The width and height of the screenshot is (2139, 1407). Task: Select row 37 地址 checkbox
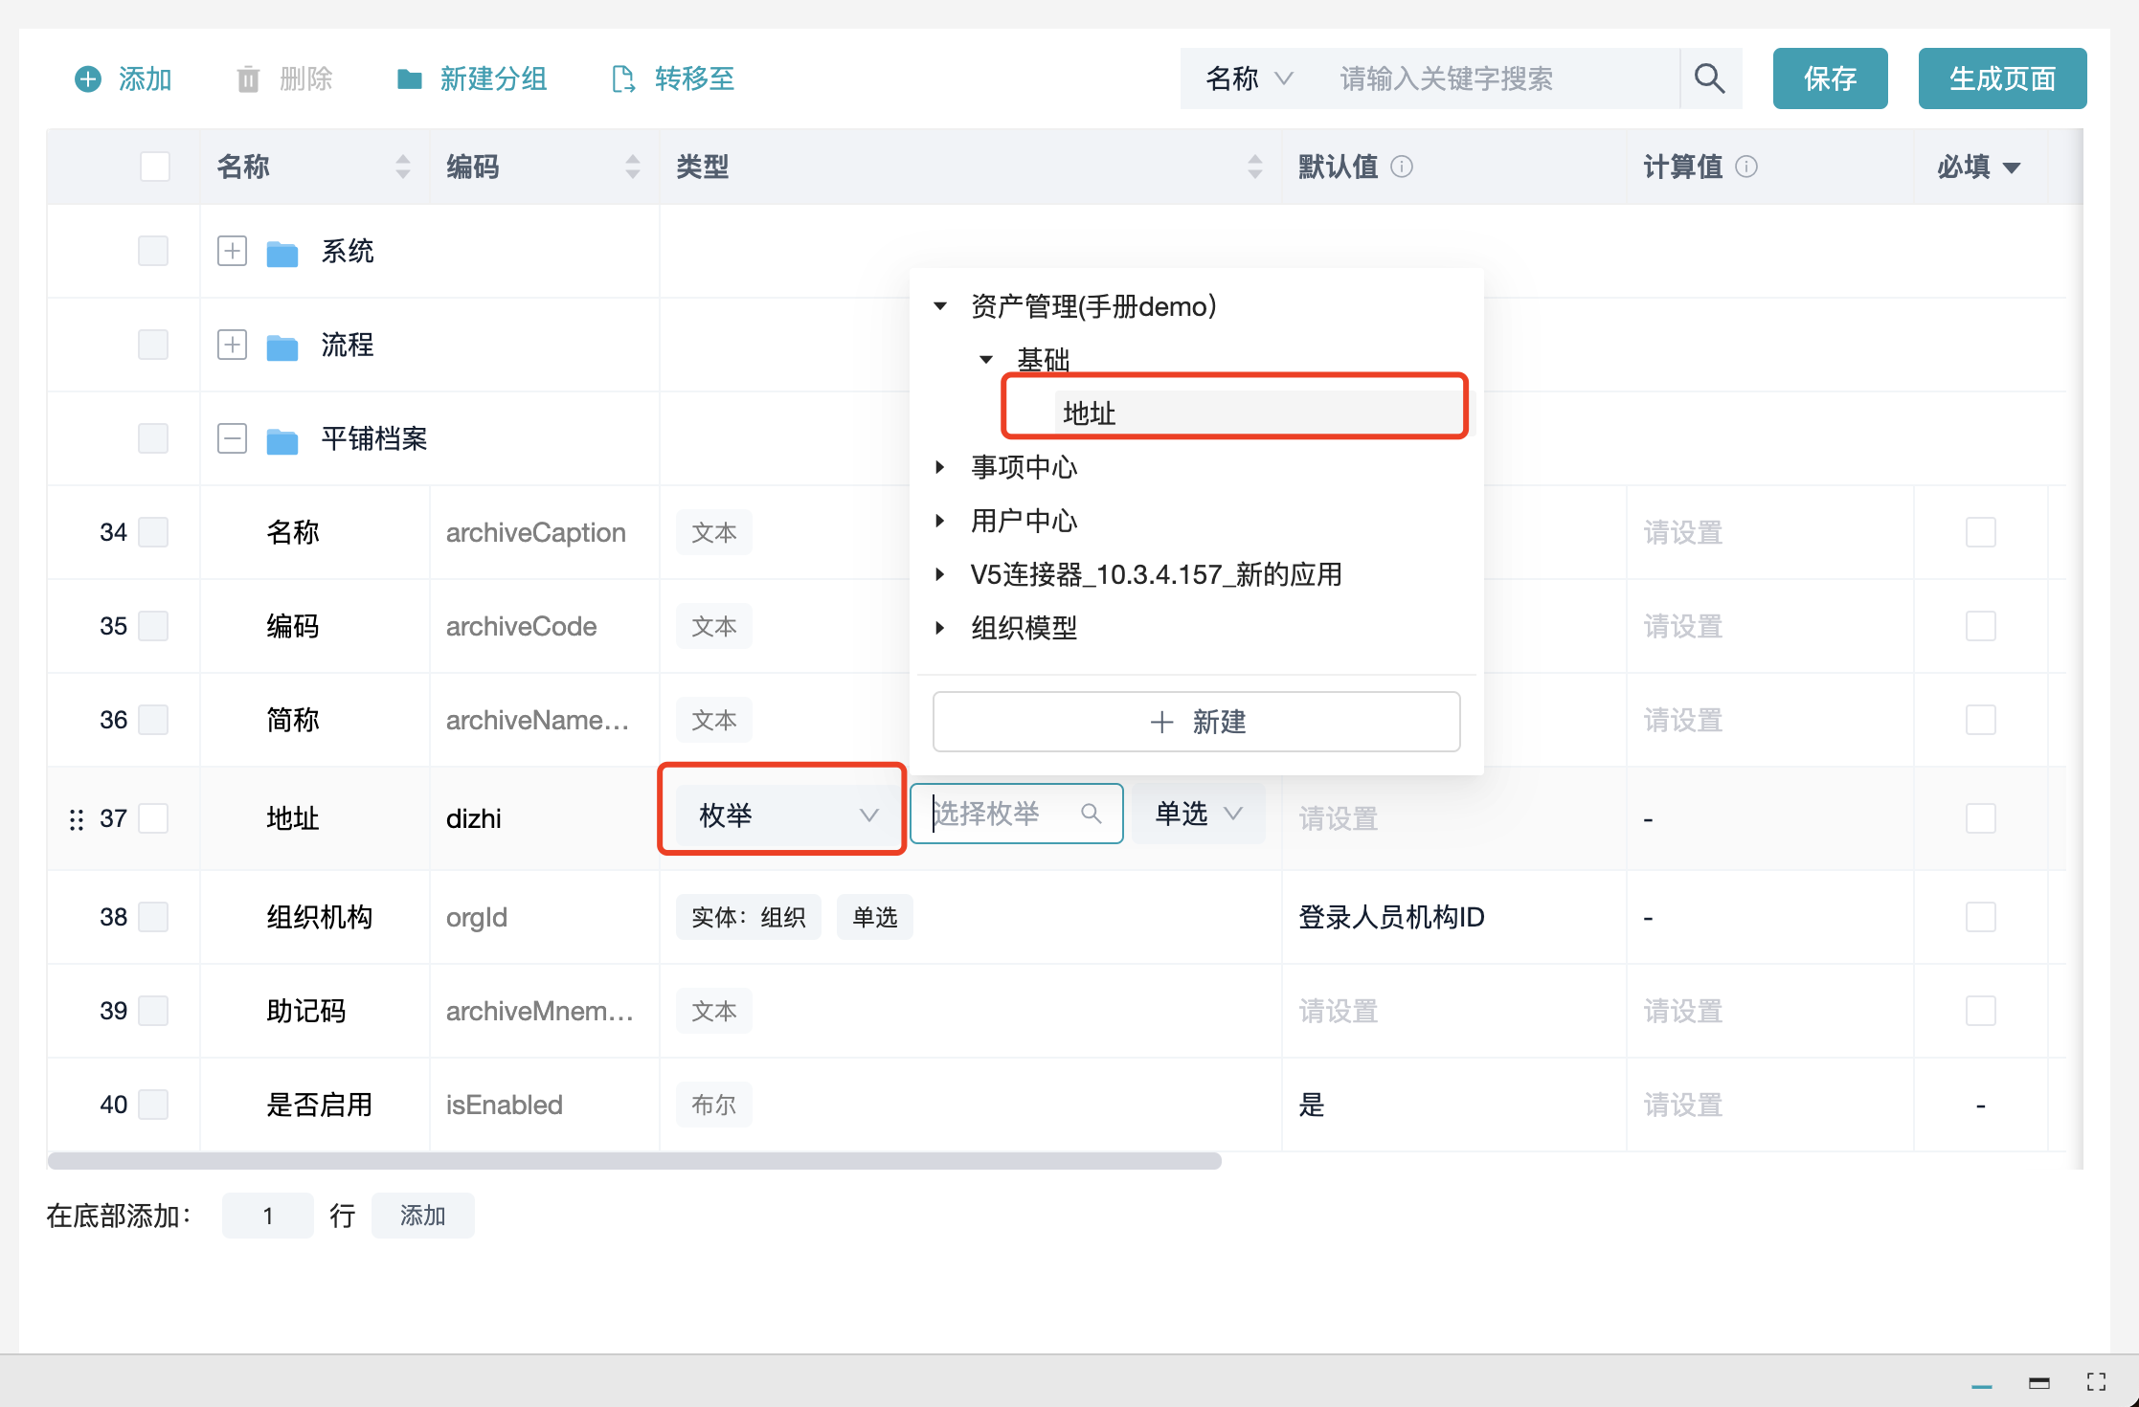(153, 818)
